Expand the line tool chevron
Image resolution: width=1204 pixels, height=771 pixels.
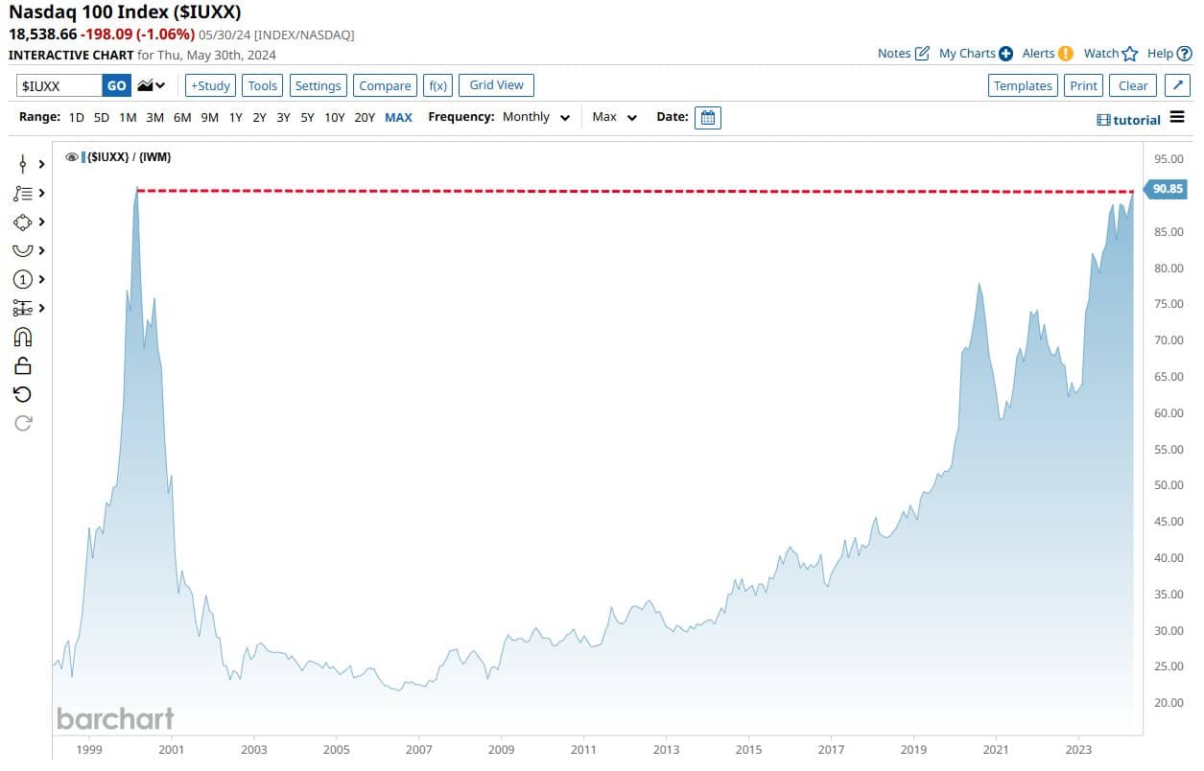pos(41,164)
